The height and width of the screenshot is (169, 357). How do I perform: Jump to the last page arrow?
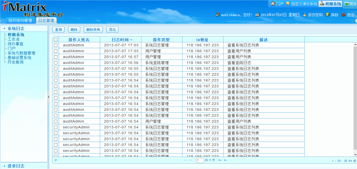tap(225, 160)
